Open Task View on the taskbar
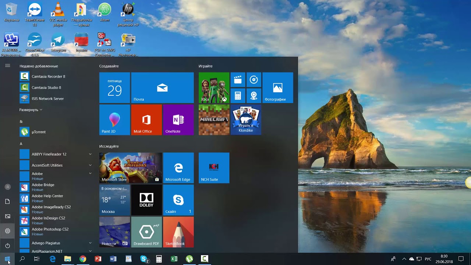Viewport: 471px width, 265px height. pyautogui.click(x=37, y=259)
